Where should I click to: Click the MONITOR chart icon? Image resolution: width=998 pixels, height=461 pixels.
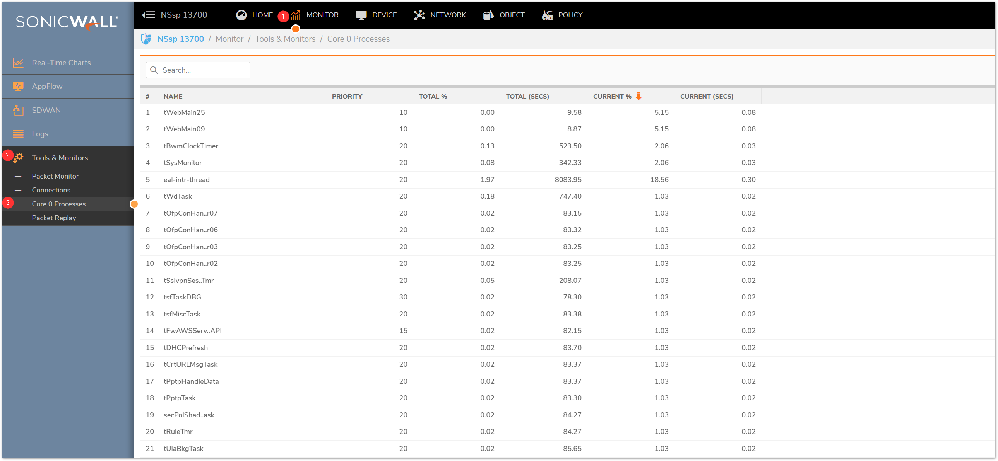click(296, 15)
